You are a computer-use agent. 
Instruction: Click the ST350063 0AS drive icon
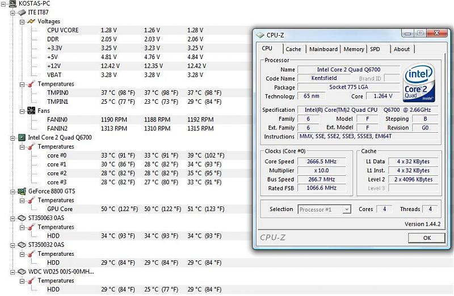click(x=22, y=218)
